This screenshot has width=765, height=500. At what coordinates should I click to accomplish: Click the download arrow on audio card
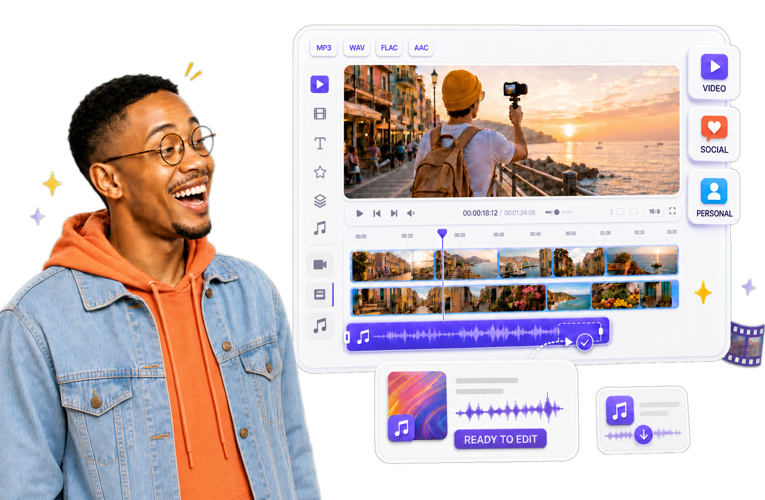tap(643, 435)
